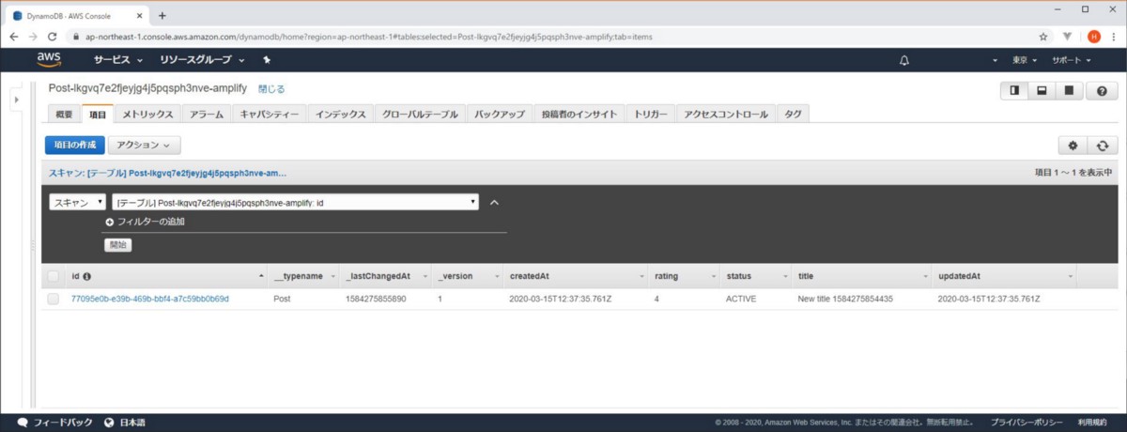
Task: Open the help question mark icon
Action: [1101, 90]
